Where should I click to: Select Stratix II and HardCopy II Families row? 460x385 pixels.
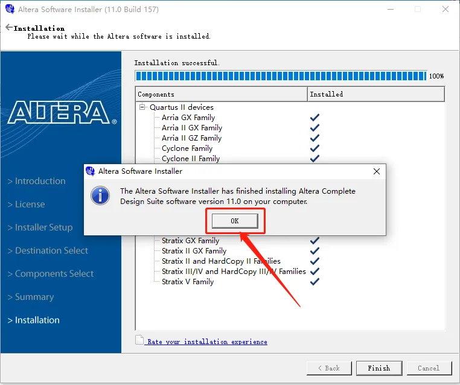pos(221,261)
